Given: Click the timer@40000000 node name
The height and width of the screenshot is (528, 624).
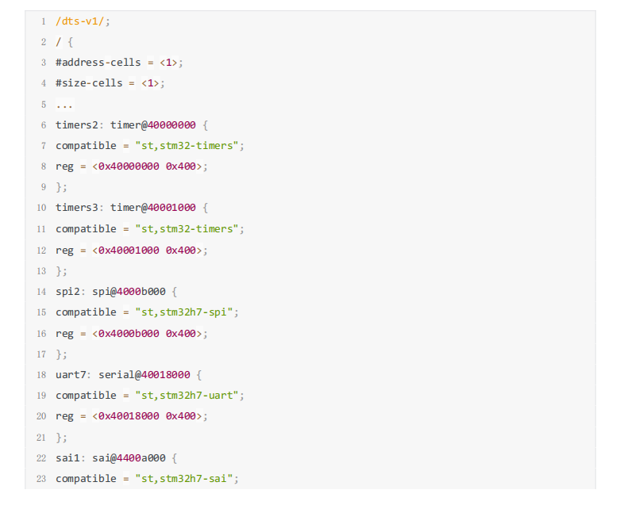Looking at the screenshot, I should [x=152, y=125].
